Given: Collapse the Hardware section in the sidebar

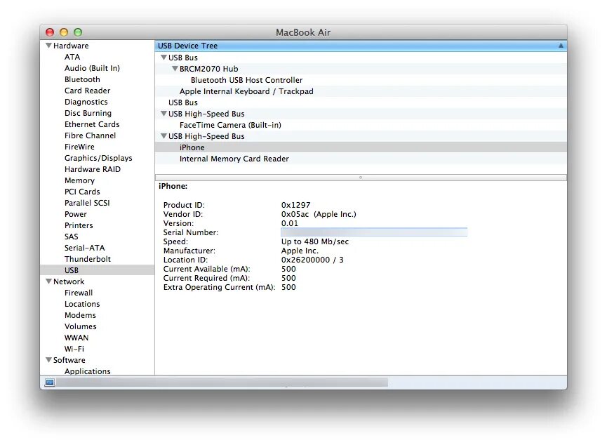Looking at the screenshot, I should coord(48,46).
